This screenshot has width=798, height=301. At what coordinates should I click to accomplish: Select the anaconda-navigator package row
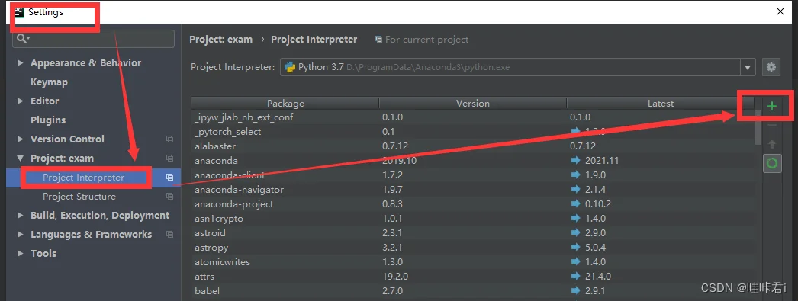tap(473, 190)
